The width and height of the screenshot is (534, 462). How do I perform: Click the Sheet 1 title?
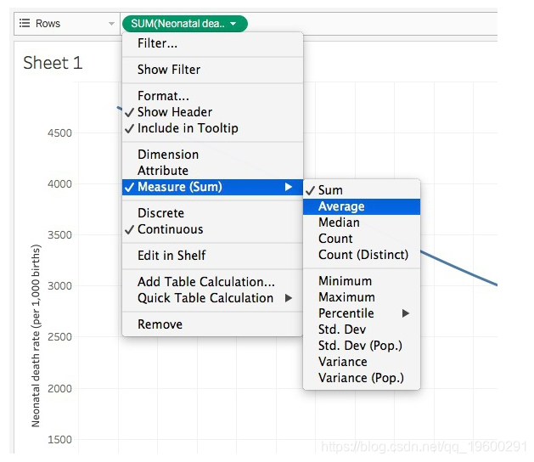(x=53, y=63)
